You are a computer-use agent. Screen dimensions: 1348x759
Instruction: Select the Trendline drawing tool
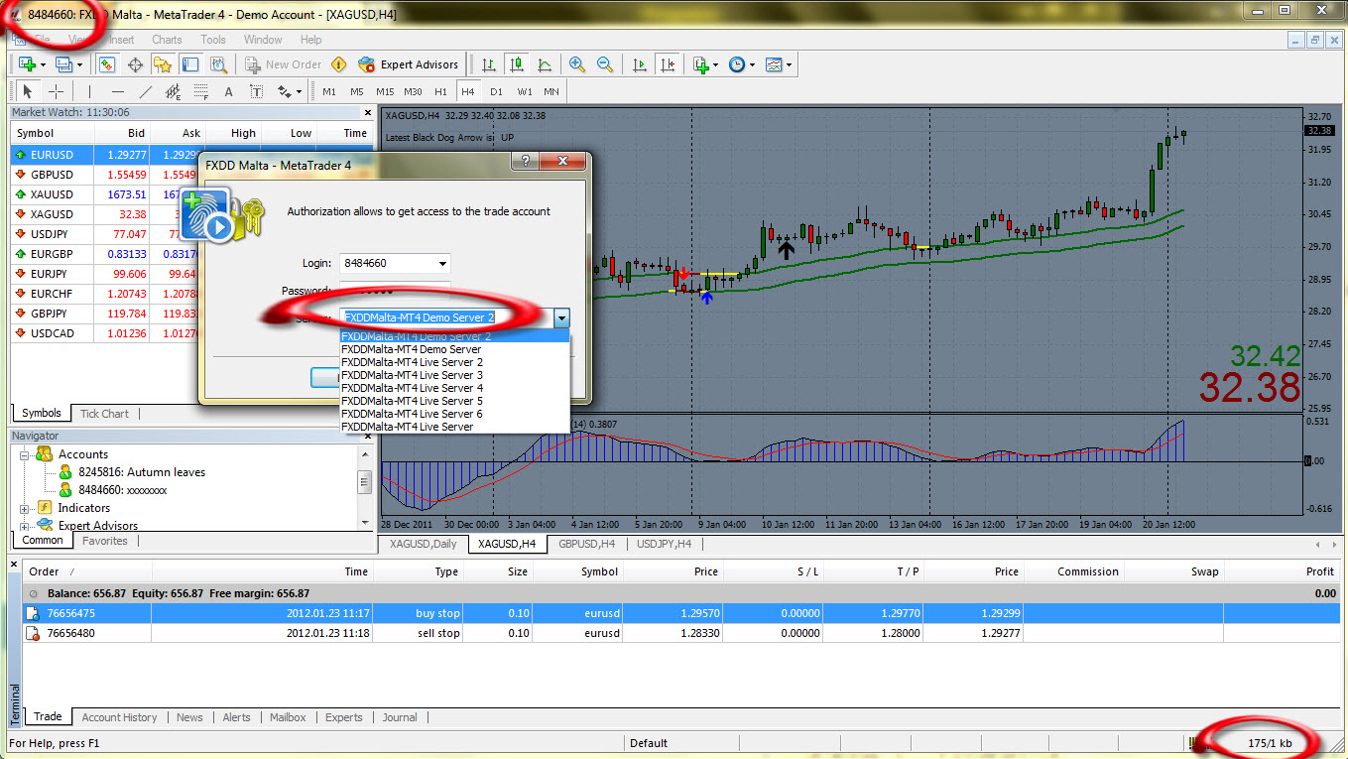pos(145,91)
